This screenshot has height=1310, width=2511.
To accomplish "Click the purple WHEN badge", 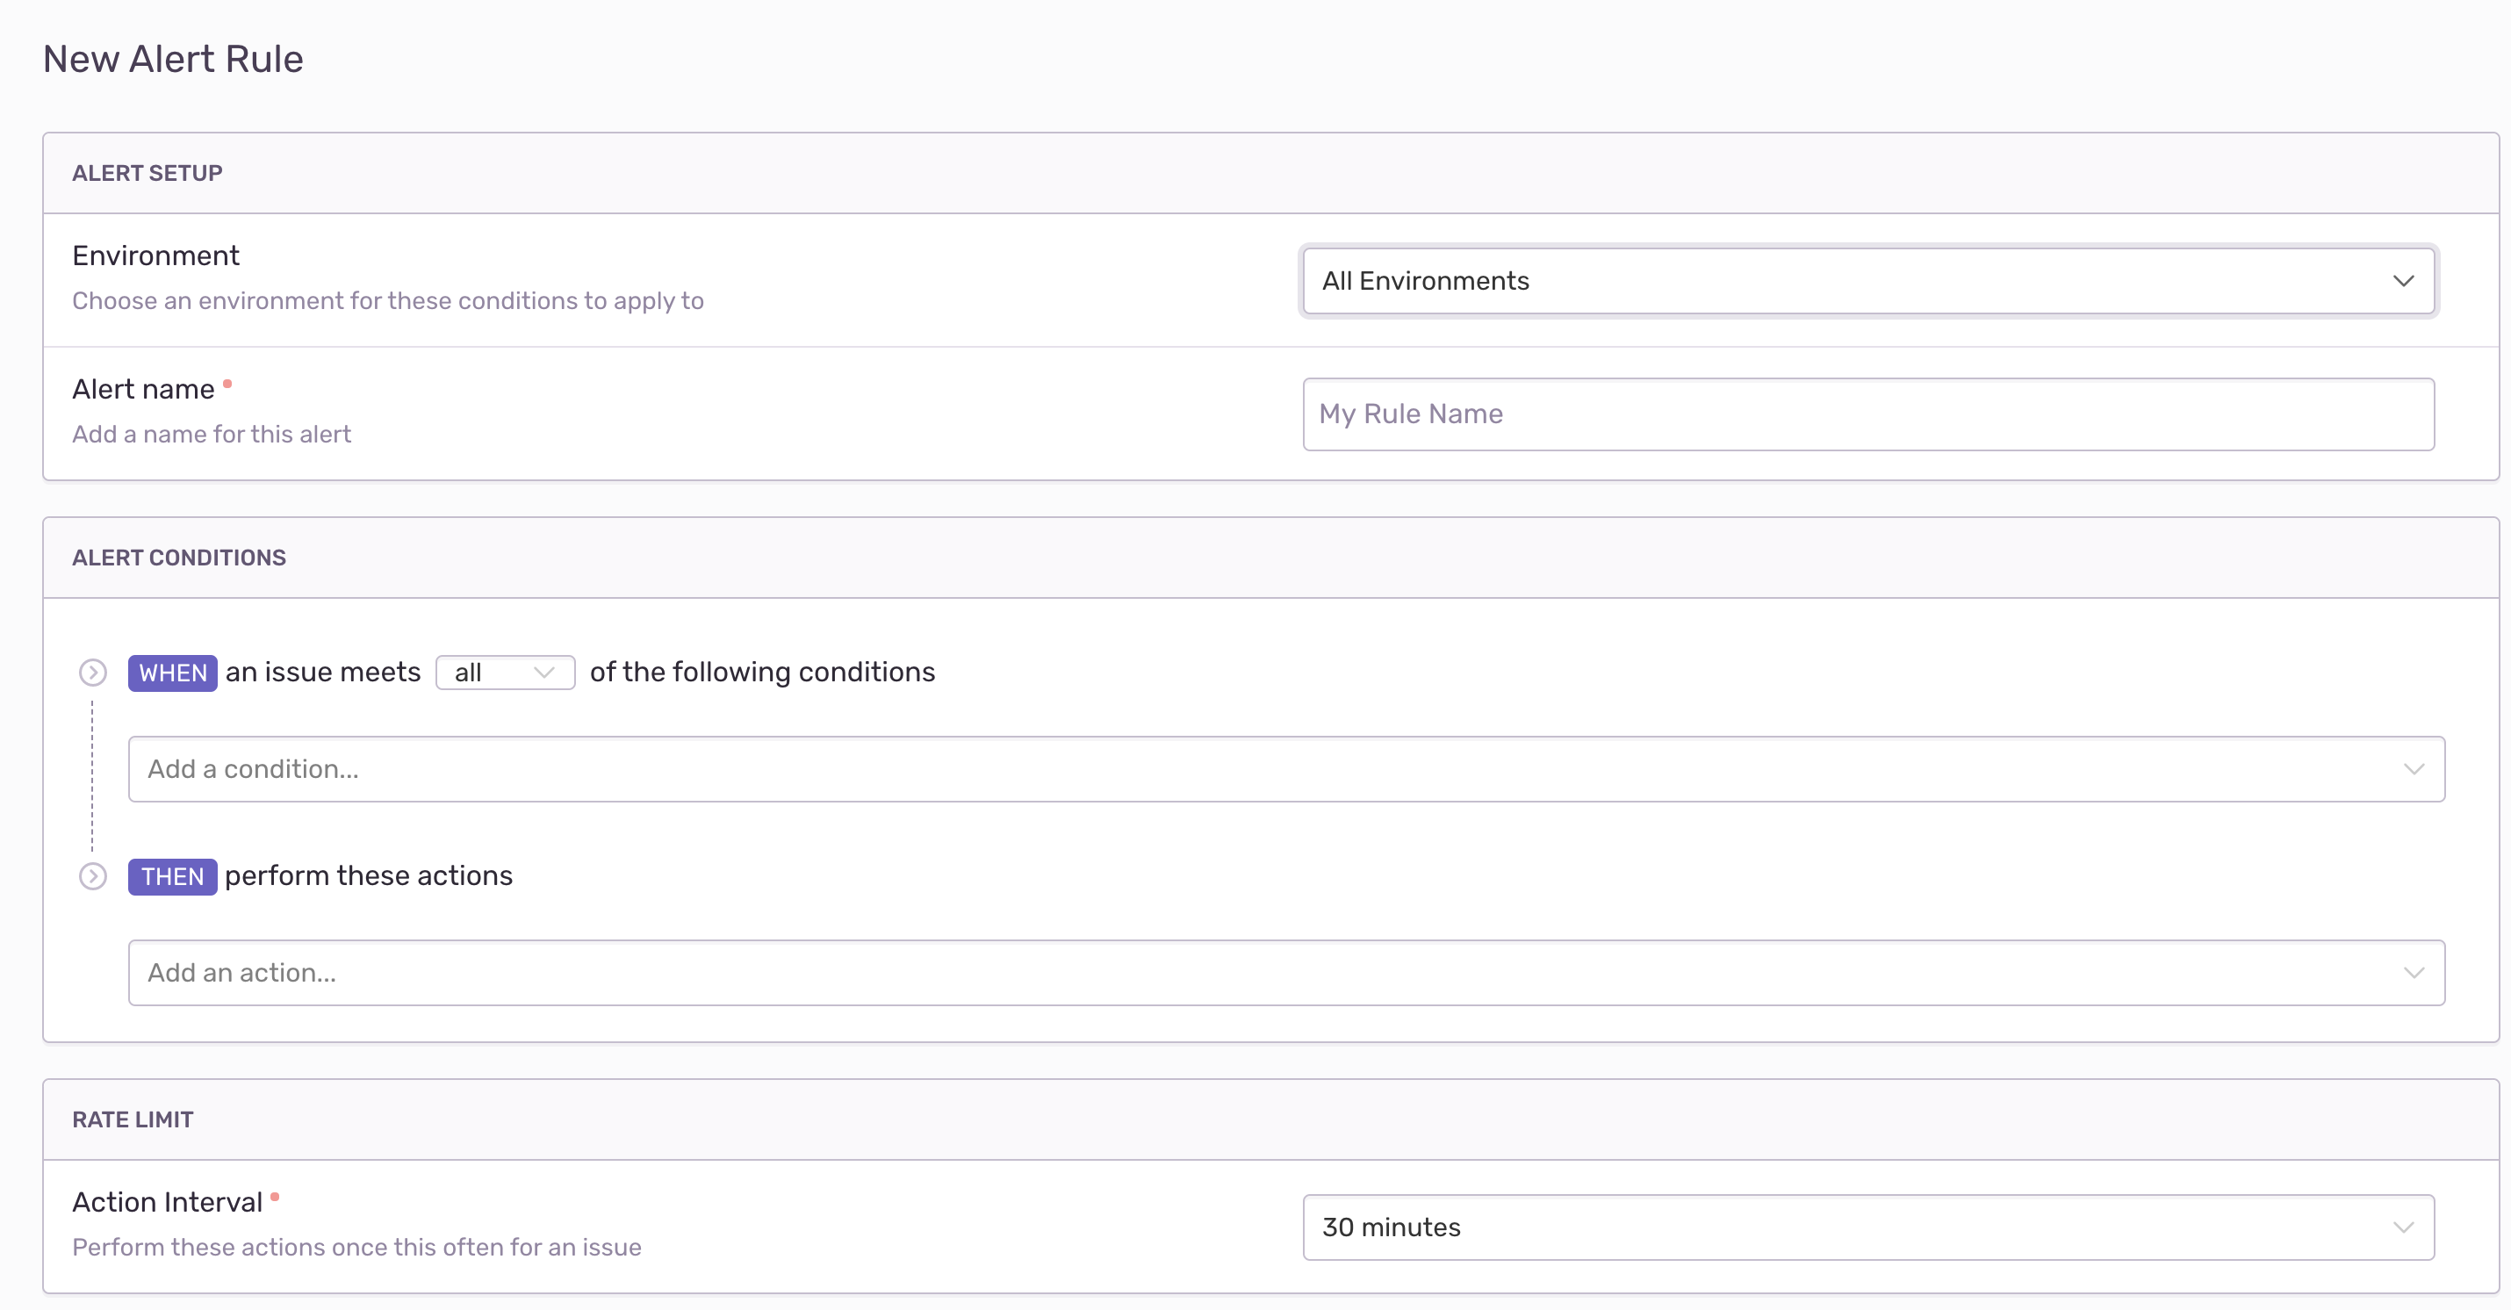I will (173, 673).
